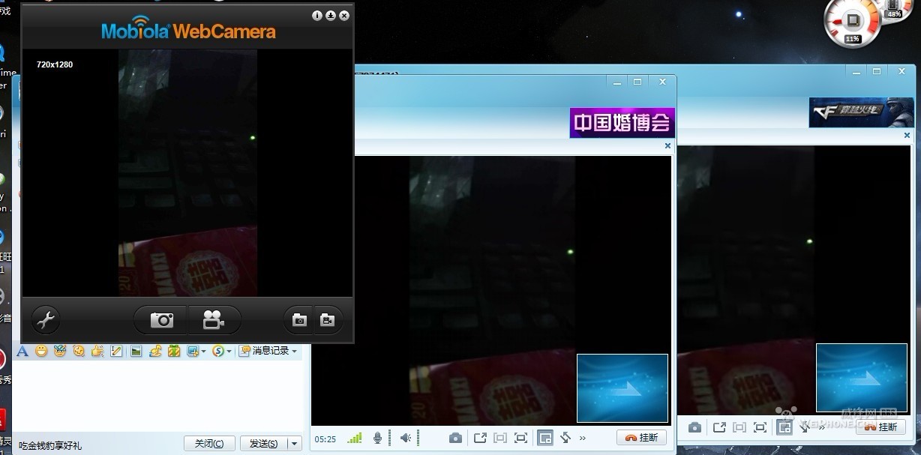The image size is (921, 455).
Task: Click the Soso search 'S' icon
Action: click(x=218, y=351)
